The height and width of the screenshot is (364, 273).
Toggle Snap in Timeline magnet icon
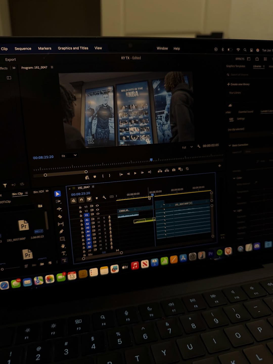pos(81,200)
